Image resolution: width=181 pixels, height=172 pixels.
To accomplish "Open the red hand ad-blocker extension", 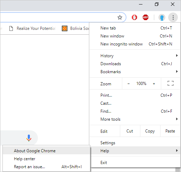I will click(x=134, y=17).
